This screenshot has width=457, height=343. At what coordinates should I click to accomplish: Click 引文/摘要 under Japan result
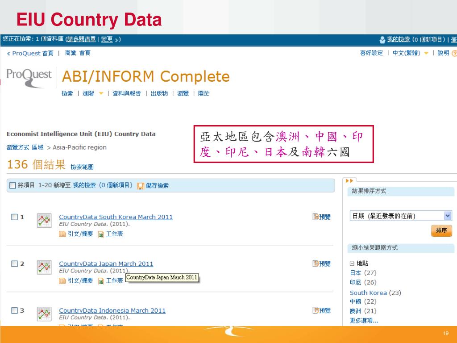(x=80, y=280)
